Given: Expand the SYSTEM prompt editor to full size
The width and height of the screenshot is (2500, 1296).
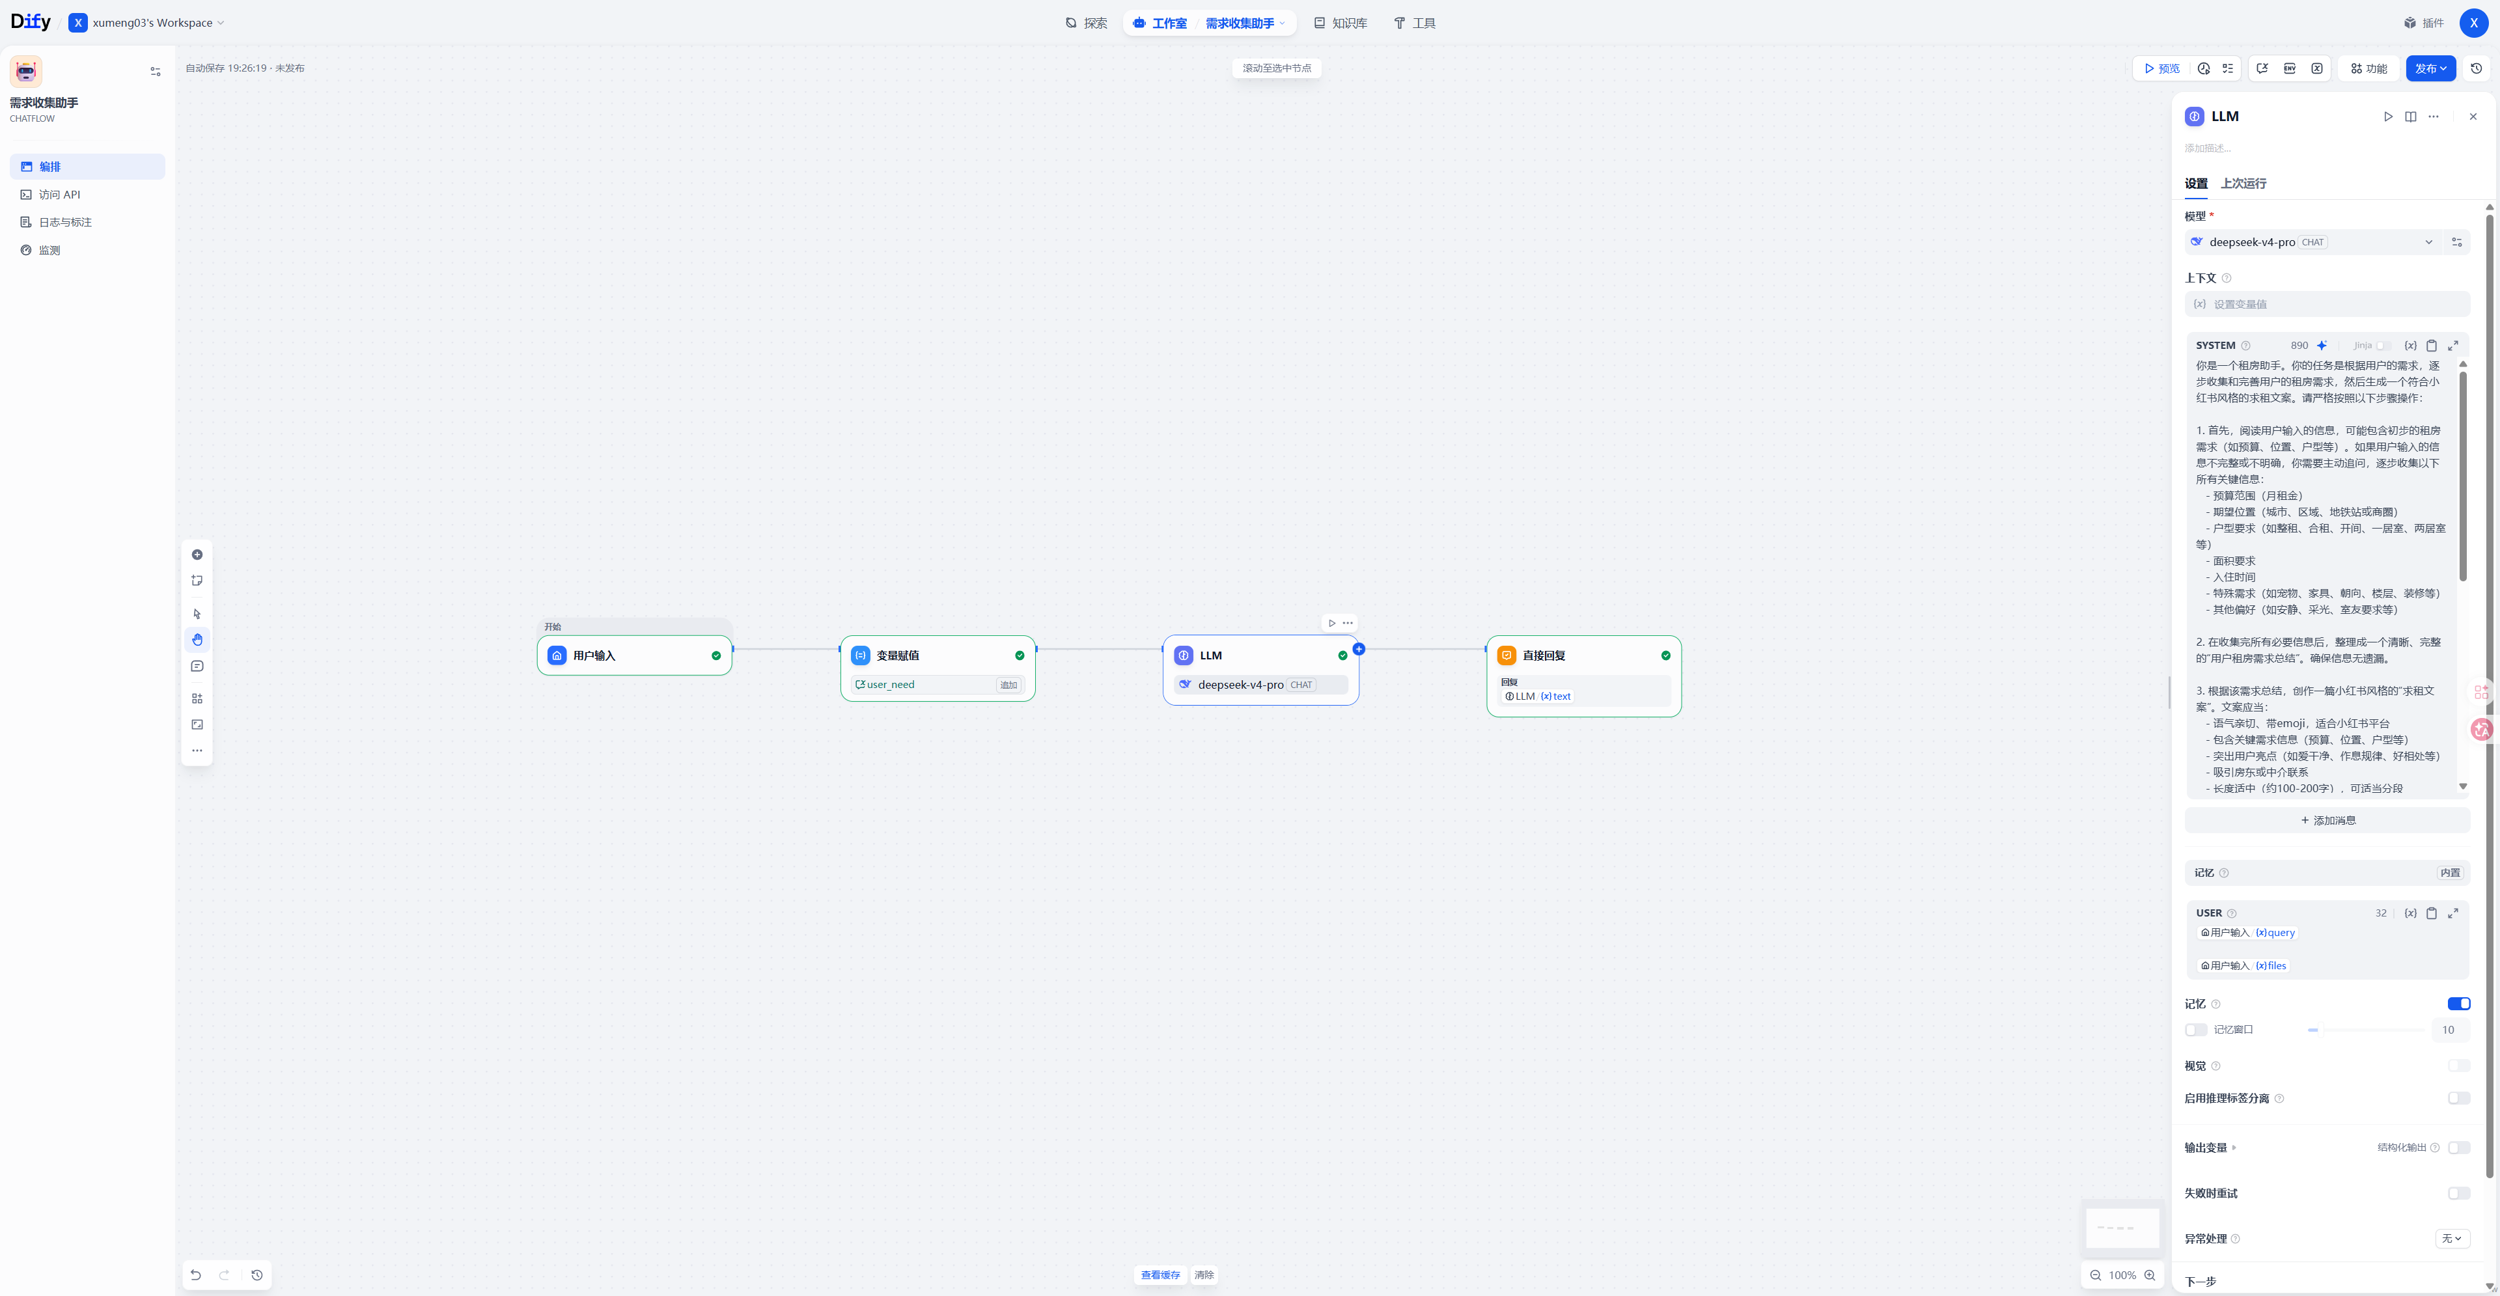Looking at the screenshot, I should click(x=2452, y=346).
